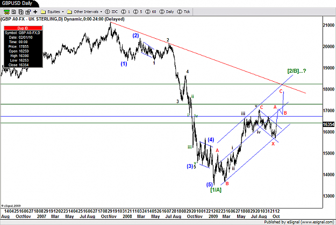The image size is (336, 225).
Task: Click the Open 16259 value
Action: [x=24, y=51]
